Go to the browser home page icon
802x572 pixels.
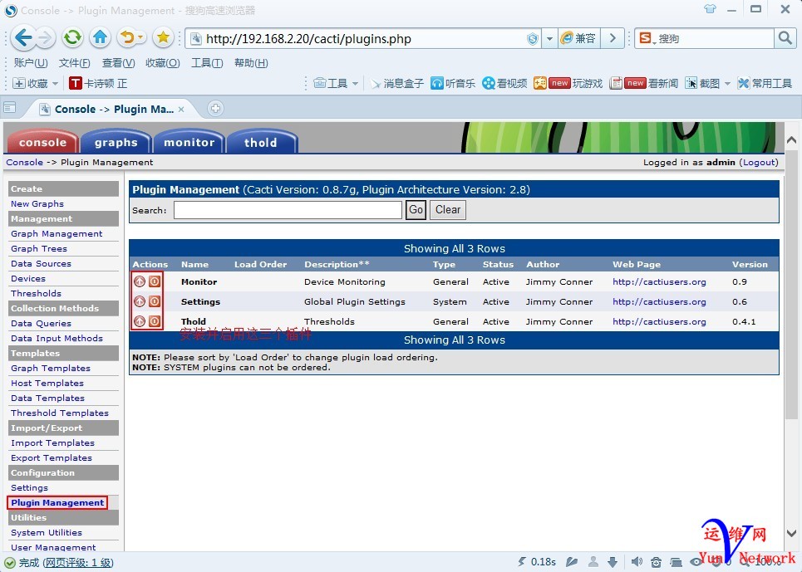pyautogui.click(x=101, y=38)
